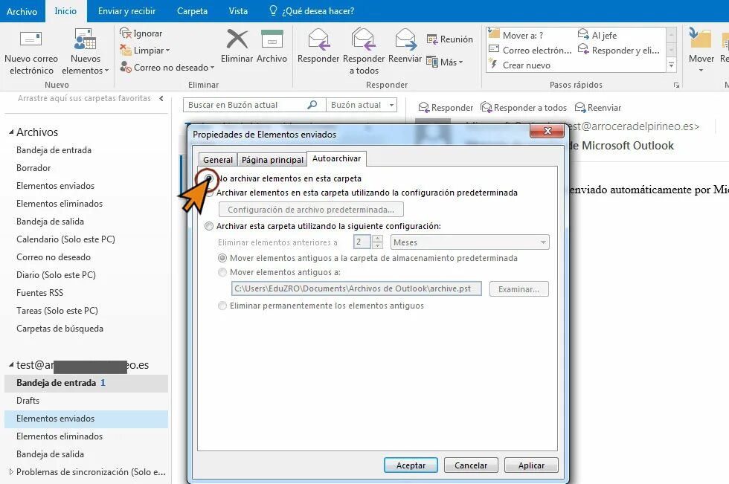Click the stepper next to value 2
Screen dimensions: 729x484
point(378,242)
